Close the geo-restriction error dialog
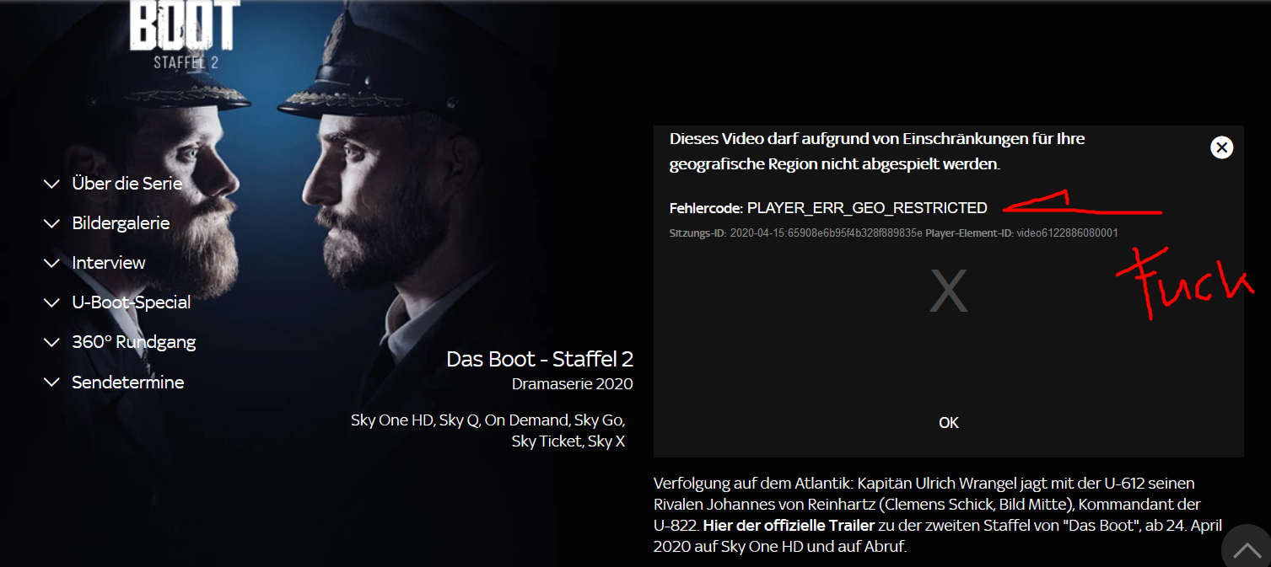 click(x=1221, y=147)
